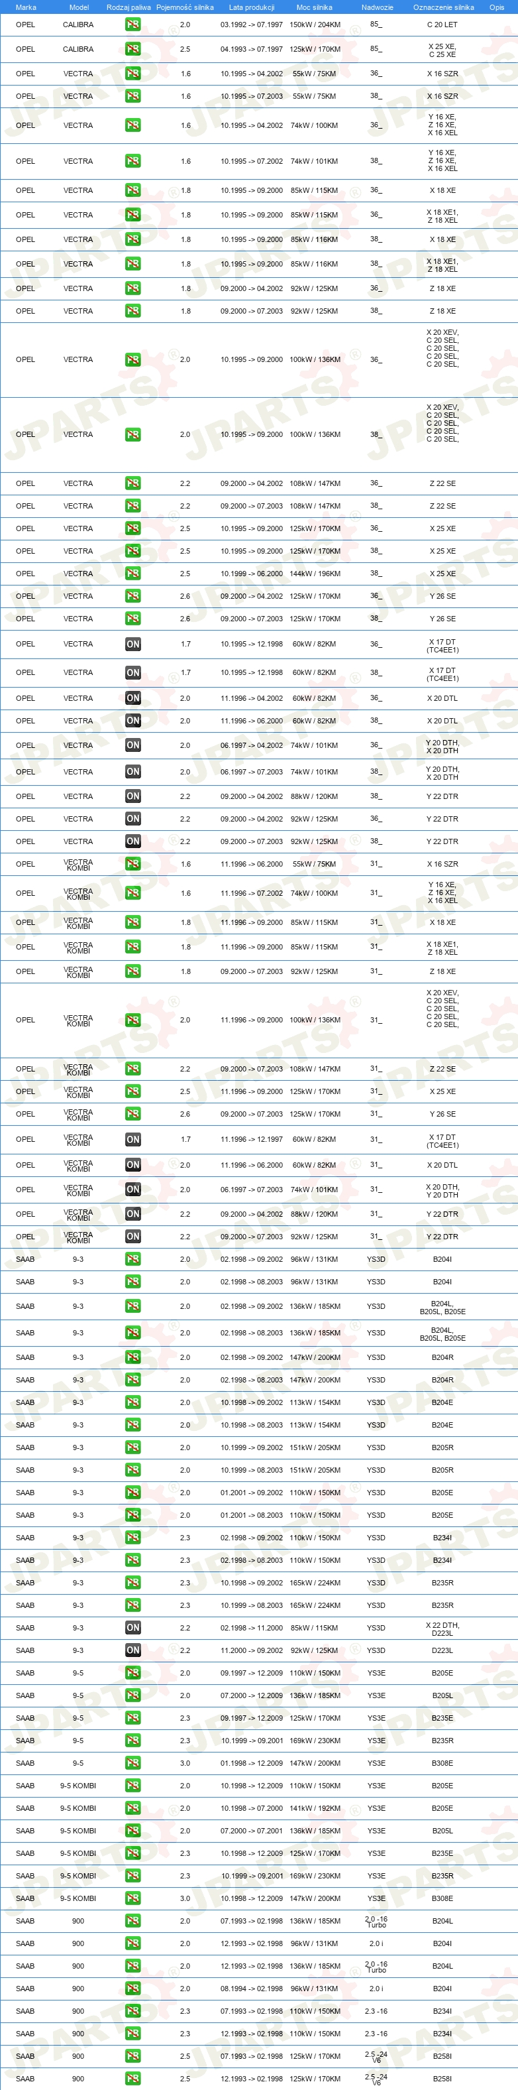Image resolution: width=518 pixels, height=2090 pixels.
Task: Click ON icon in VECTRA KOMBI X 20 DTL row
Action: 133,1165
